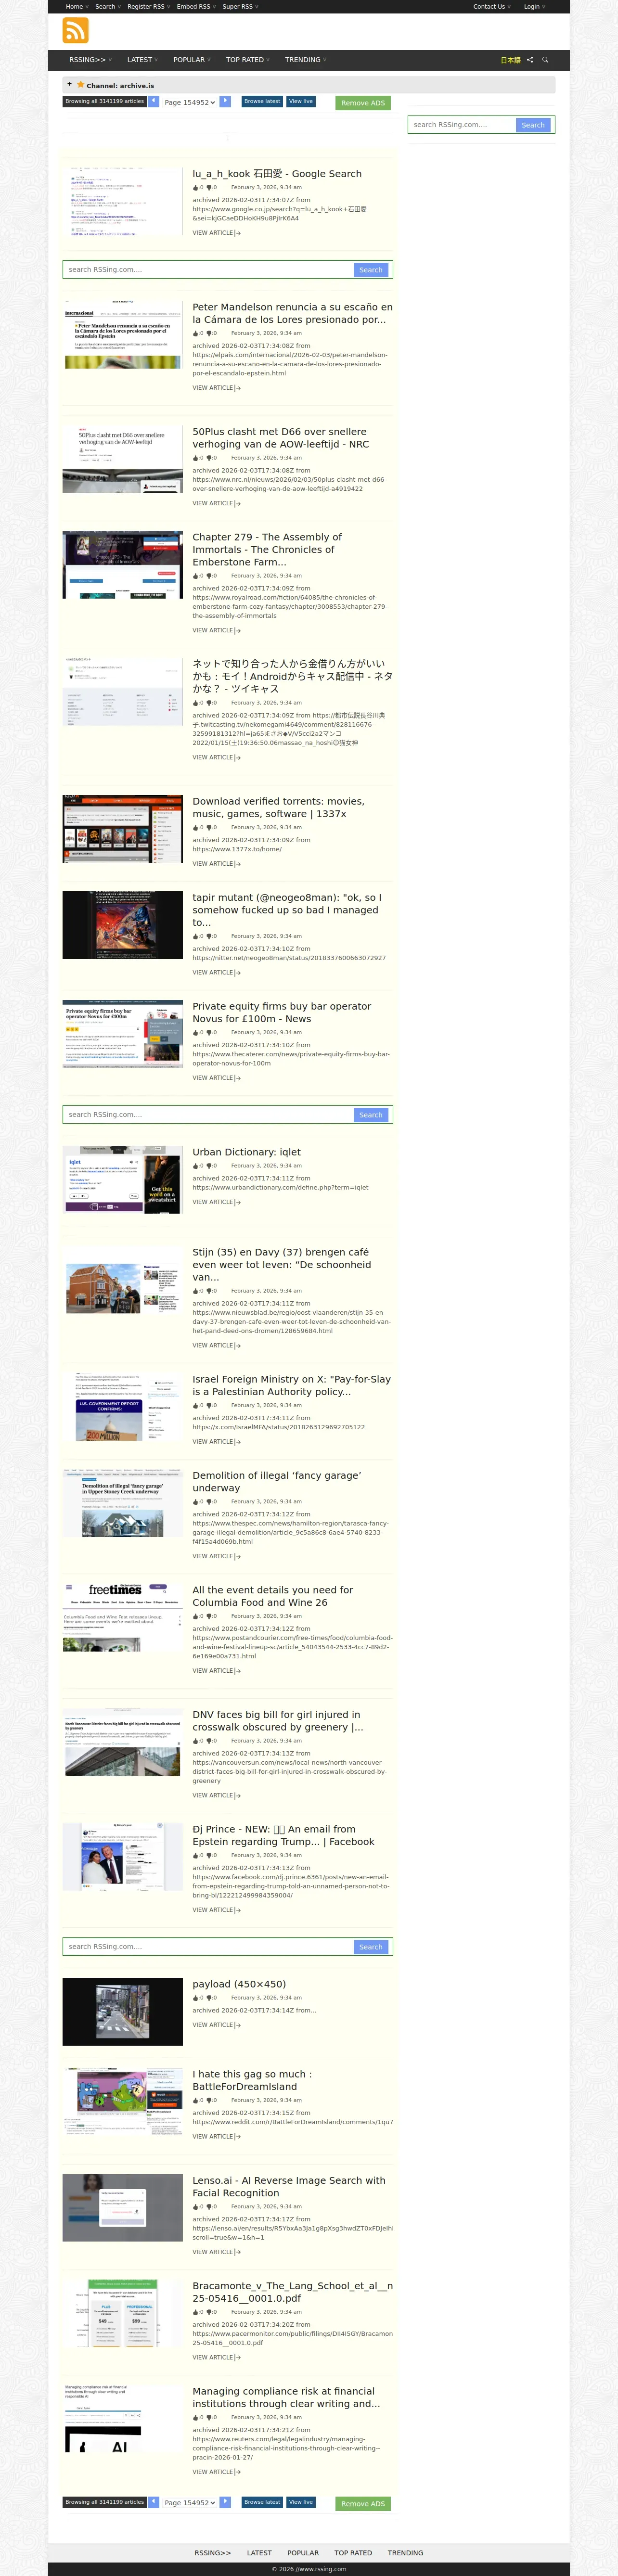This screenshot has height=2576, width=618.
Task: Like the Peter Mandelson article
Action: click(196, 333)
